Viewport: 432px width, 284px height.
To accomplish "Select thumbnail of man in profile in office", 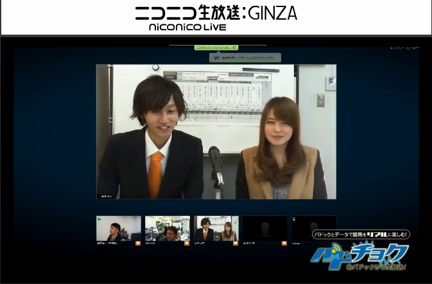I will pyautogui.click(x=119, y=228).
